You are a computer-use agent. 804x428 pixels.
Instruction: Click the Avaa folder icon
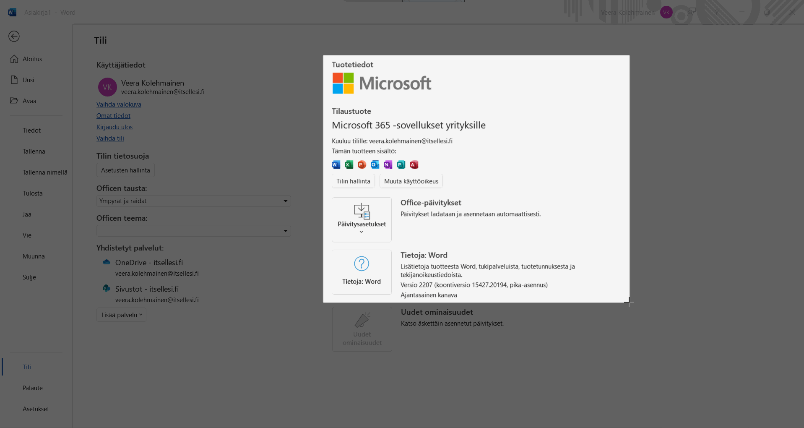14,101
